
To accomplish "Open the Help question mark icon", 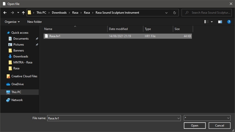I will click(229, 22).
